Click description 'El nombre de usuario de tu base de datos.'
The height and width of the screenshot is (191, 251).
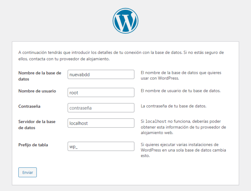180,91
